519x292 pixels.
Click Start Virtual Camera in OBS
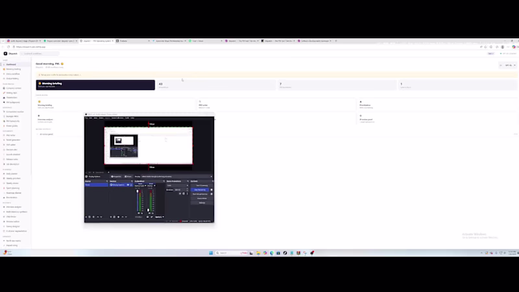pyautogui.click(x=200, y=194)
